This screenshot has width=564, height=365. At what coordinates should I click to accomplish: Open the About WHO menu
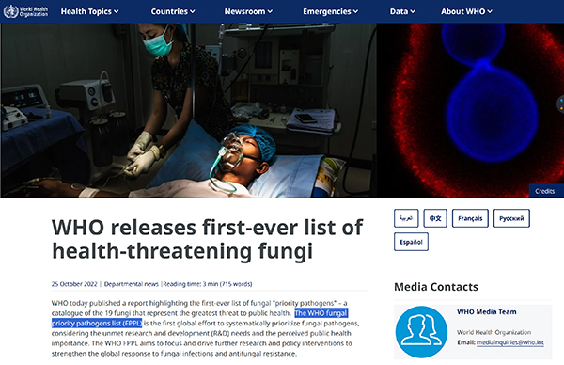[466, 11]
